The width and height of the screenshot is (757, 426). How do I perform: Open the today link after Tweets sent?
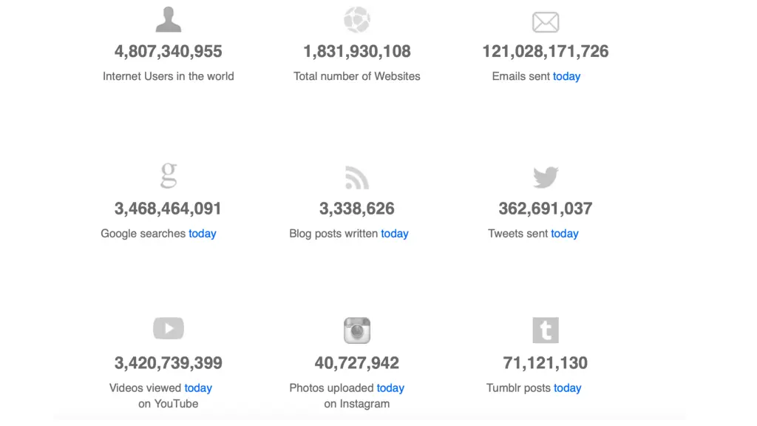coord(564,234)
